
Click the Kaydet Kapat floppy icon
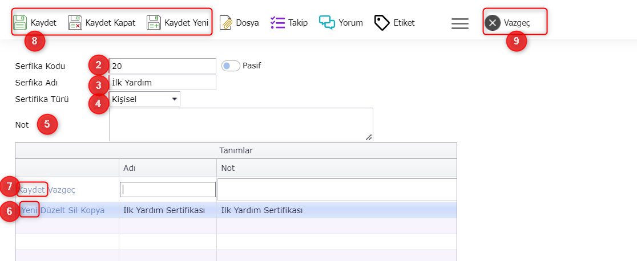75,23
